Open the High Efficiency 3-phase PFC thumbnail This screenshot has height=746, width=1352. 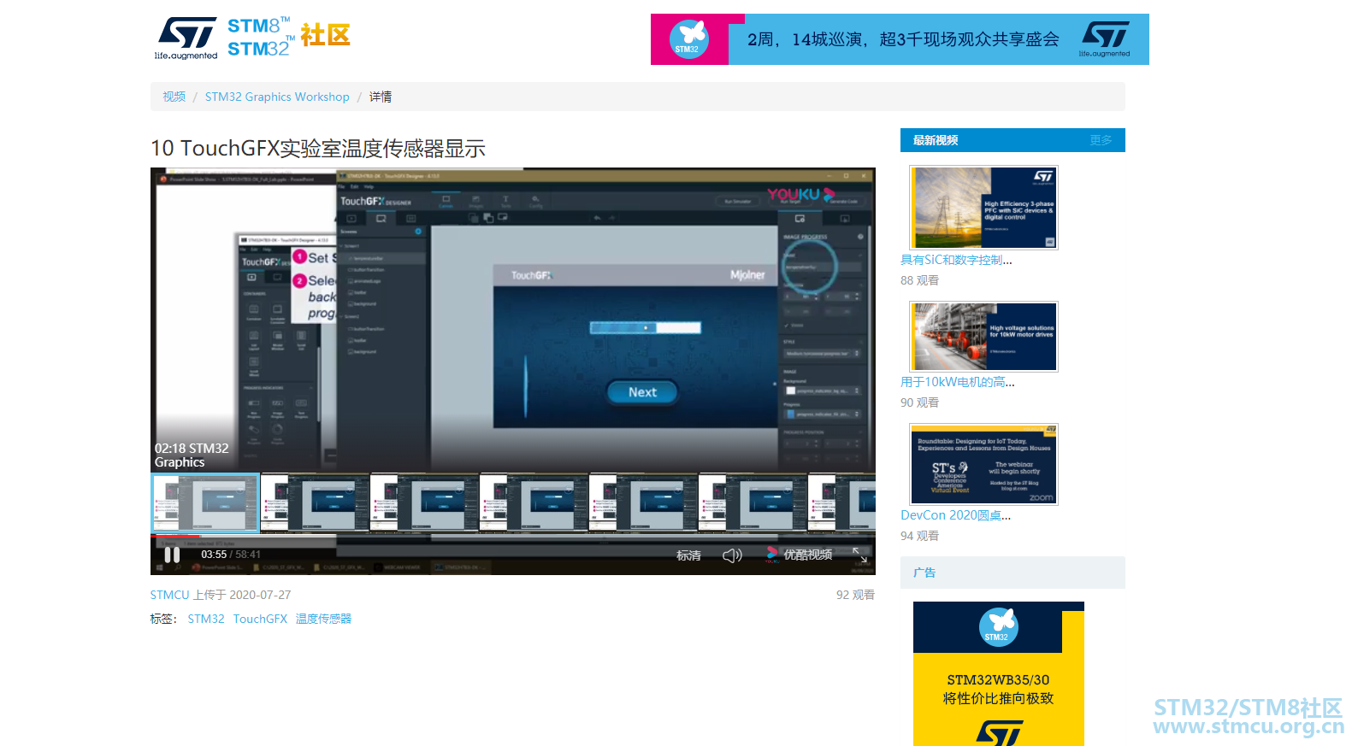point(983,208)
